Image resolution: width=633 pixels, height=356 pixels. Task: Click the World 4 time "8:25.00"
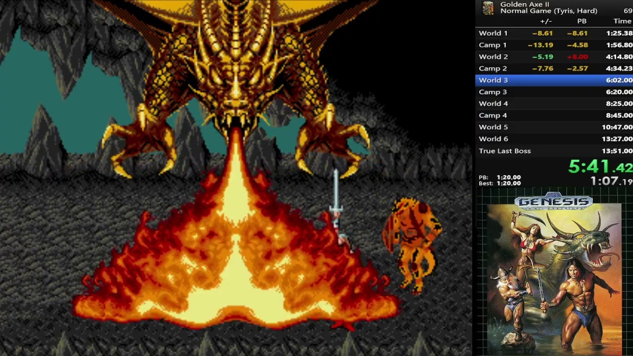(619, 104)
